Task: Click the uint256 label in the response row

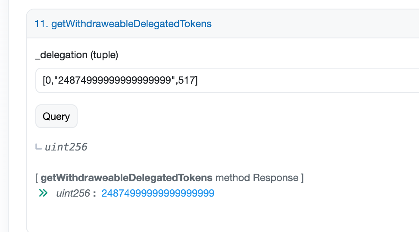Action: click(73, 193)
